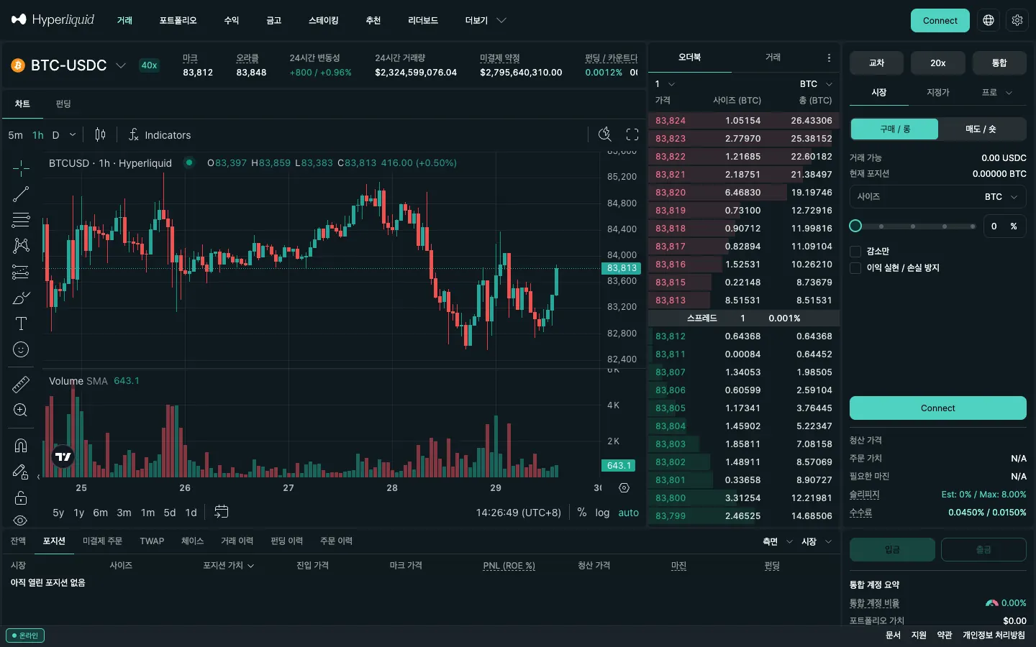Select the 6m chart range
Viewport: 1036px width, 647px height.
click(100, 513)
